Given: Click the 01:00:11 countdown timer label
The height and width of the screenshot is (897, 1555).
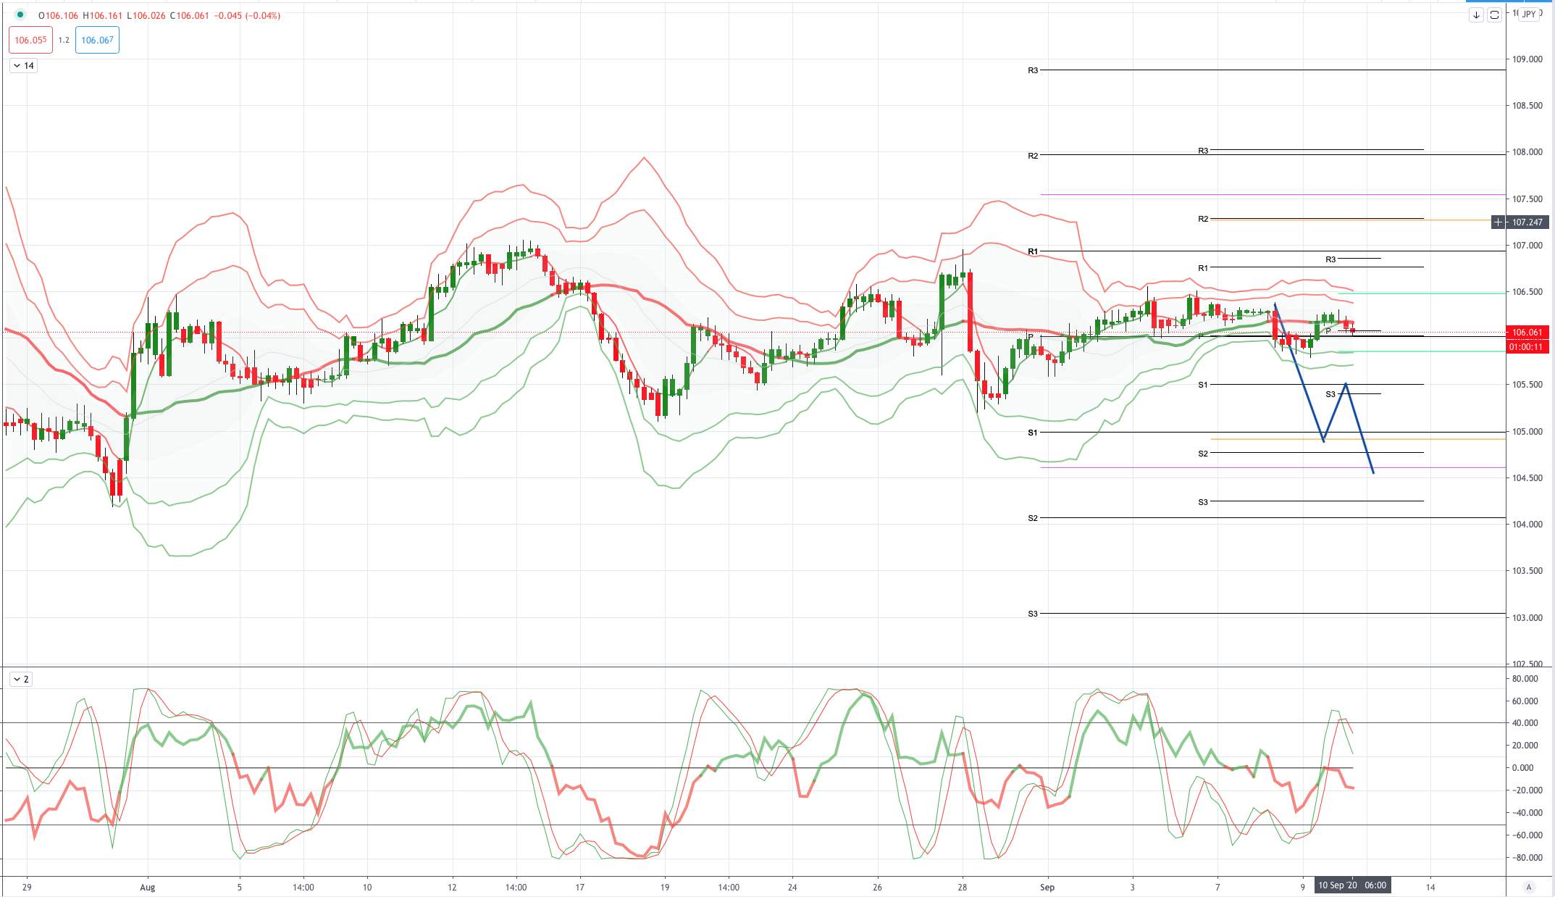Looking at the screenshot, I should click(1527, 347).
